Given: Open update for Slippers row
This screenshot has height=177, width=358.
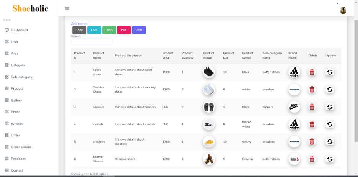Looking at the screenshot, I should [330, 107].
